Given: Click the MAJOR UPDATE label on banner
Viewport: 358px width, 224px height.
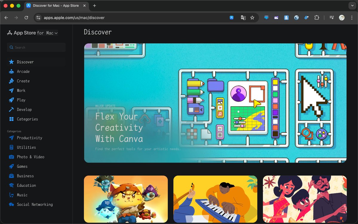Looking at the screenshot, I should 105,106.
